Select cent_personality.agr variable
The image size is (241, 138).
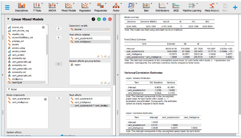click(x=26, y=62)
